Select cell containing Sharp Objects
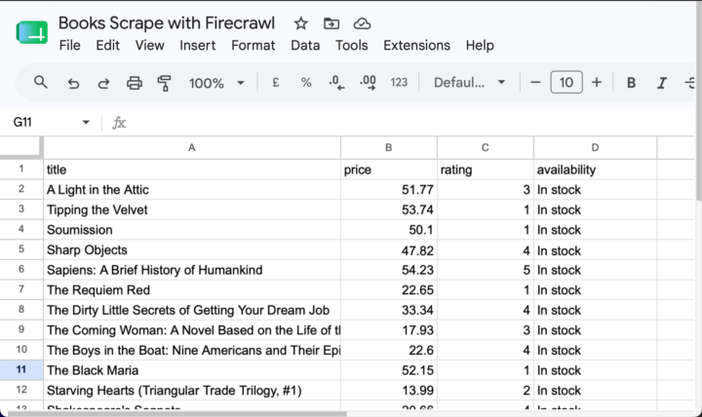The height and width of the screenshot is (417, 702). click(192, 249)
